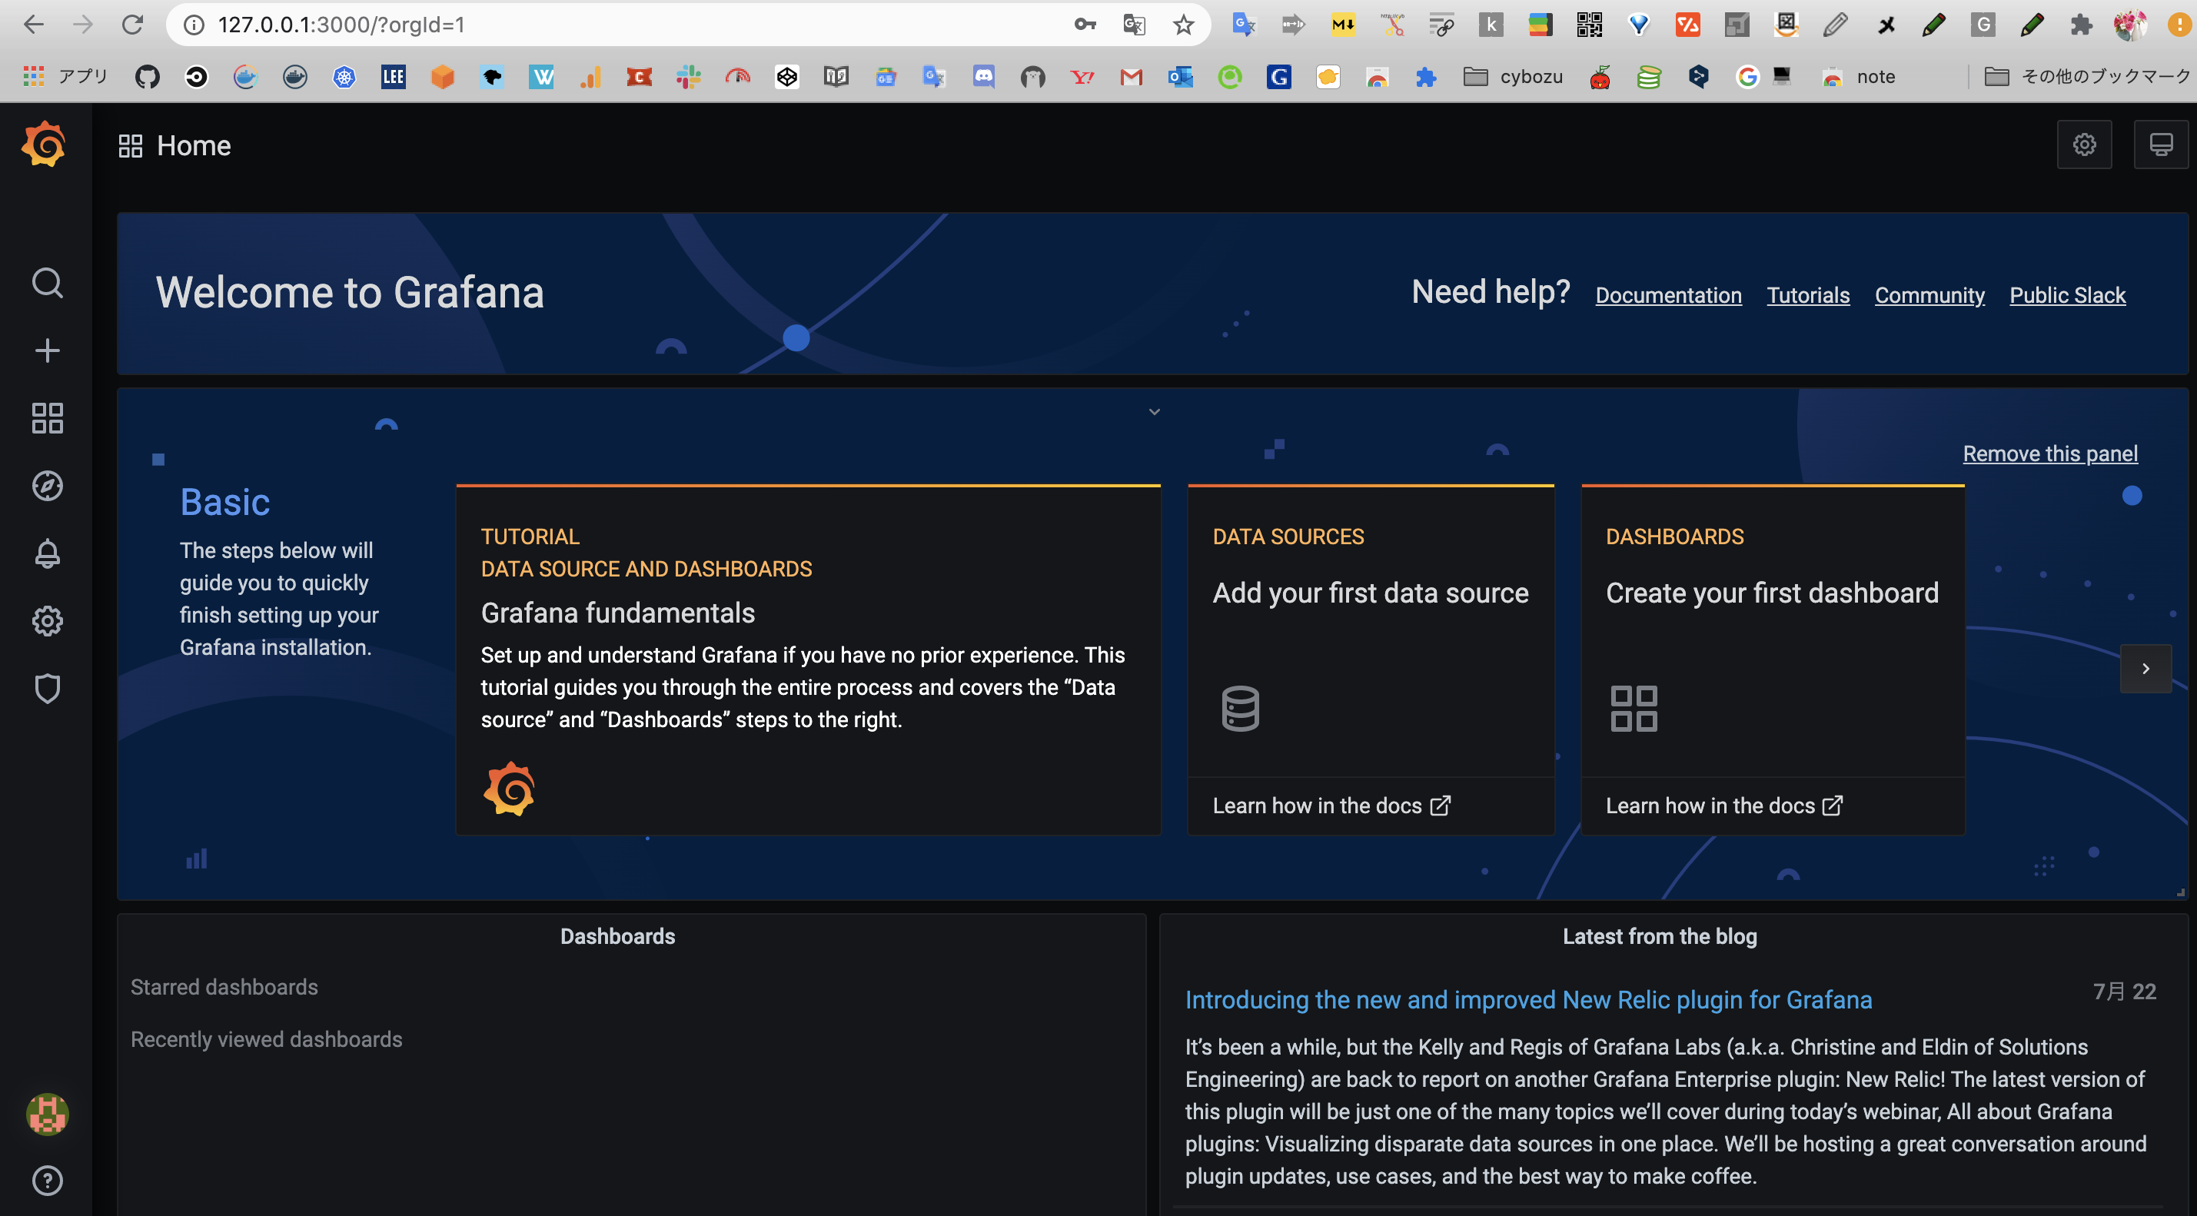Open the Documentation link
This screenshot has width=2197, height=1216.
click(1667, 295)
